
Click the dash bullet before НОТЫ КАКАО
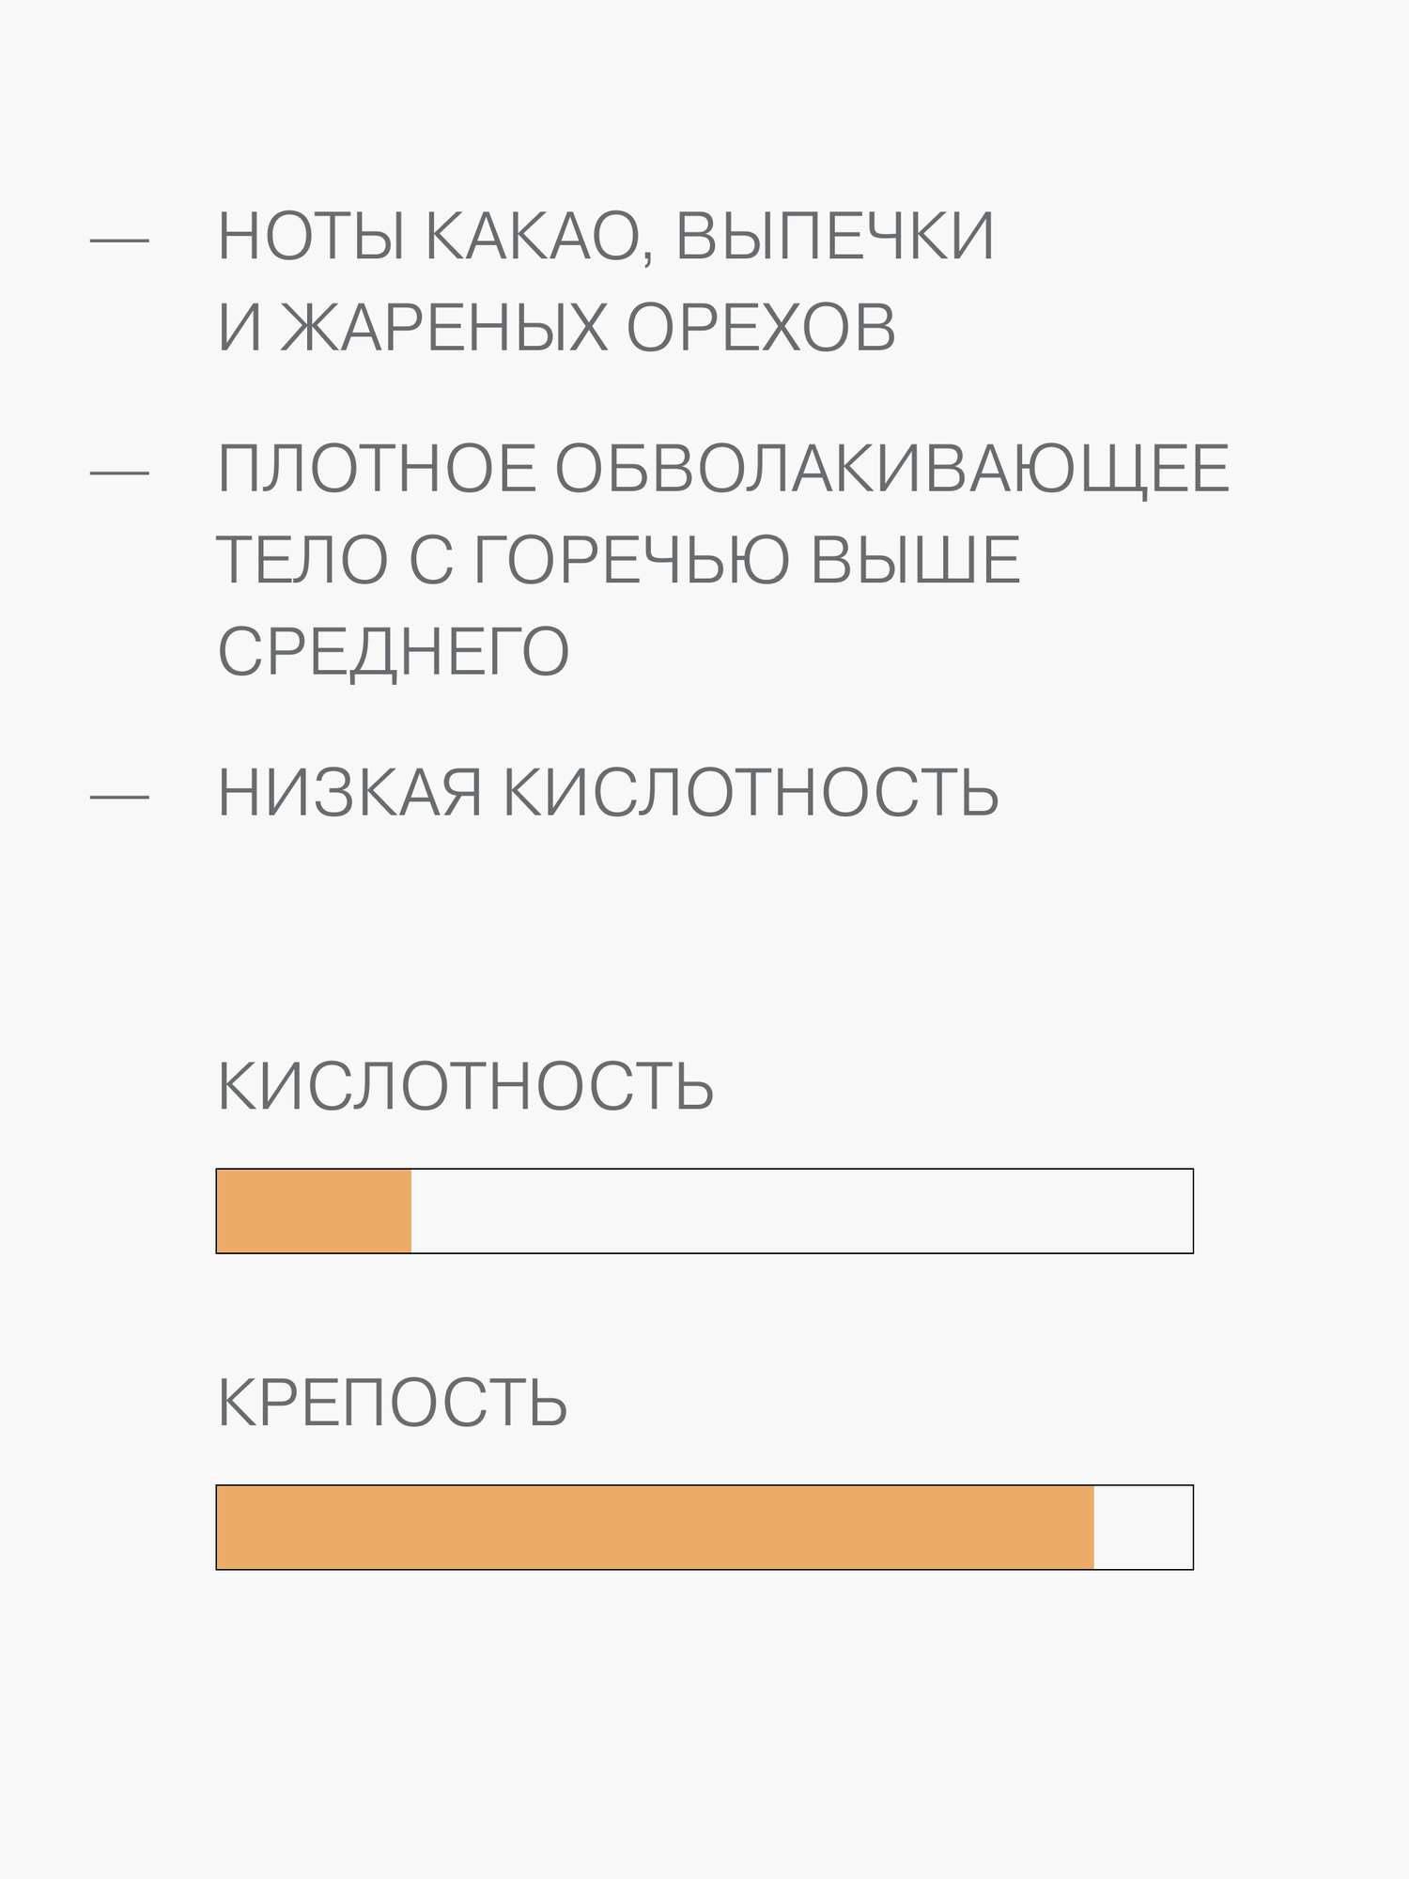[119, 241]
